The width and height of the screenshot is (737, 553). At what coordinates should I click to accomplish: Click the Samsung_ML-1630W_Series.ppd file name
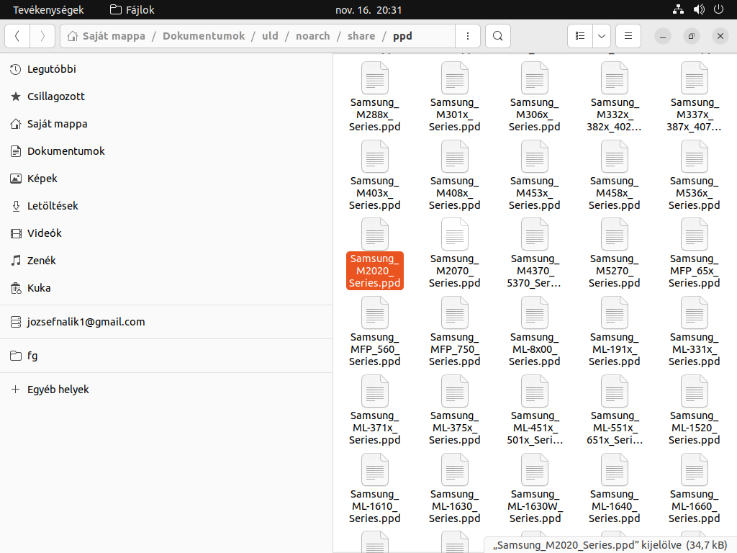(x=535, y=506)
